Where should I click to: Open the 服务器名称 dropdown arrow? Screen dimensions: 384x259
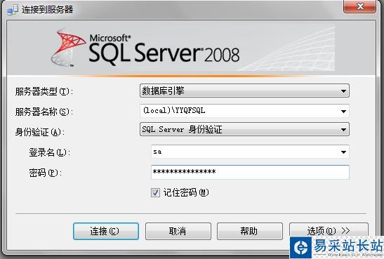343,112
